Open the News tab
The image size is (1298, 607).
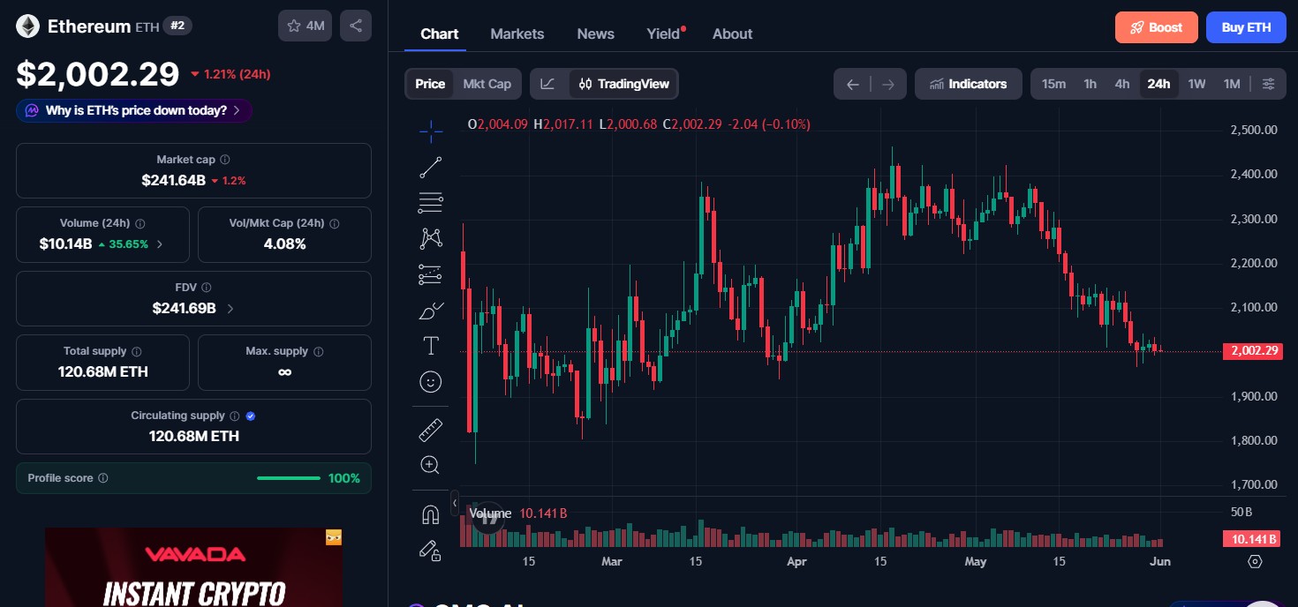click(596, 34)
